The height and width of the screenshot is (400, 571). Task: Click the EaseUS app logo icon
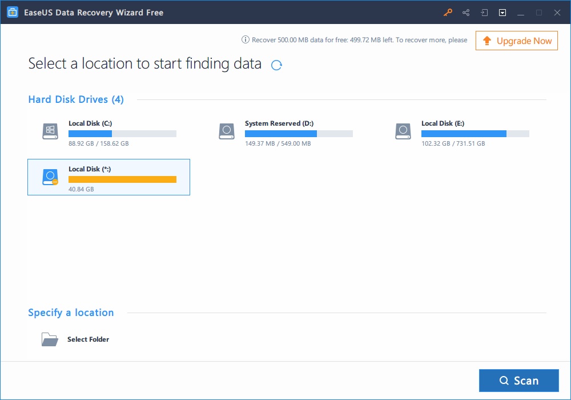(13, 13)
